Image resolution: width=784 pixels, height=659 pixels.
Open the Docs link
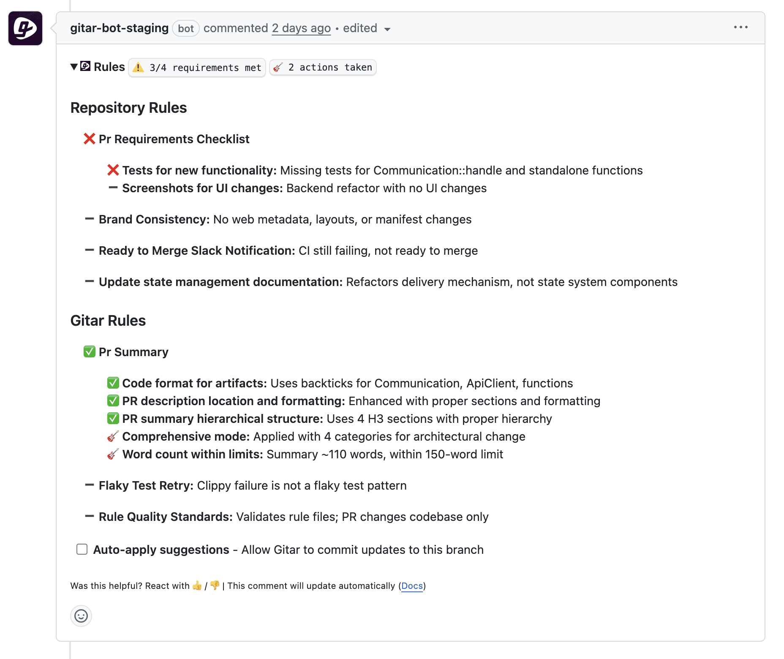click(x=412, y=586)
